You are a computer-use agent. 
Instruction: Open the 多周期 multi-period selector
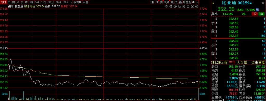click(77, 2)
